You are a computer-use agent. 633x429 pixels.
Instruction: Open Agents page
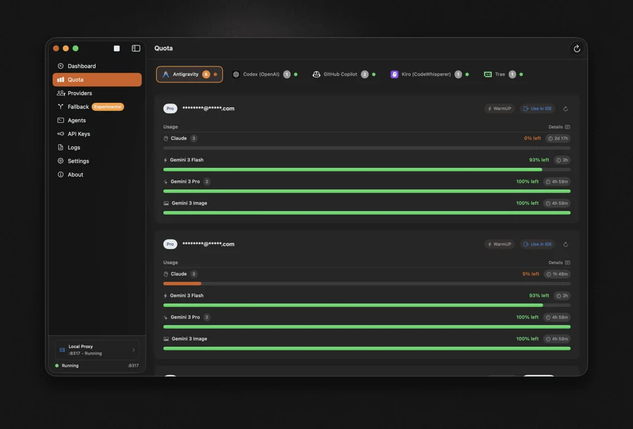pyautogui.click(x=97, y=121)
